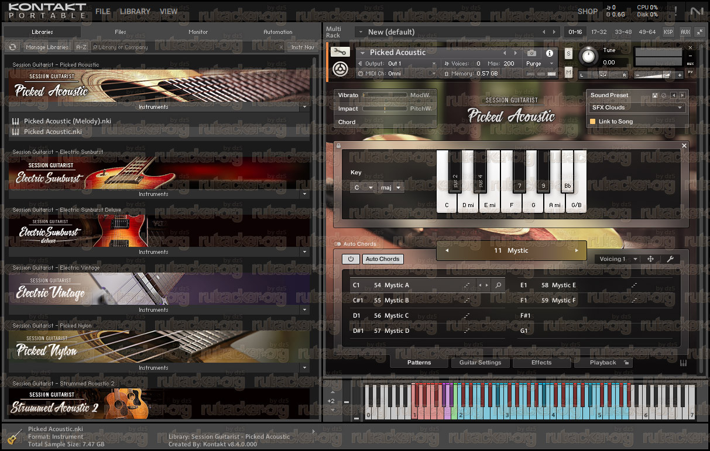The image size is (710, 451).
Task: Toggle the Instr Nav pane
Action: point(302,47)
